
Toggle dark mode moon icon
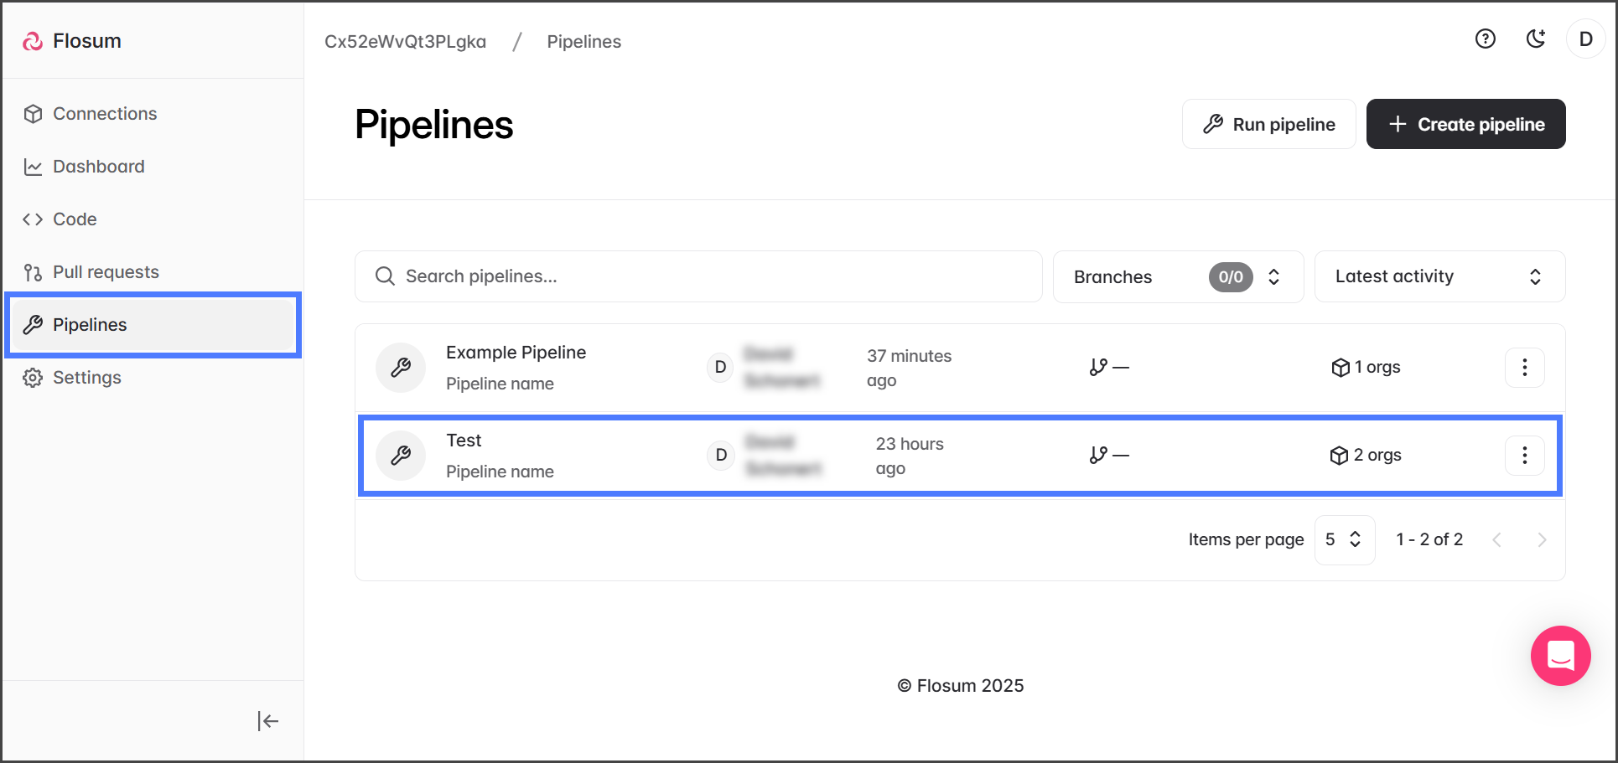(x=1535, y=39)
